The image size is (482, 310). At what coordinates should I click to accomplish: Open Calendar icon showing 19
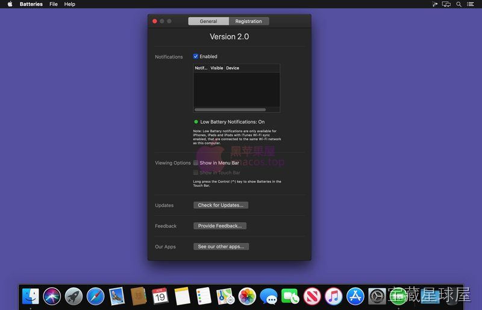[160, 296]
